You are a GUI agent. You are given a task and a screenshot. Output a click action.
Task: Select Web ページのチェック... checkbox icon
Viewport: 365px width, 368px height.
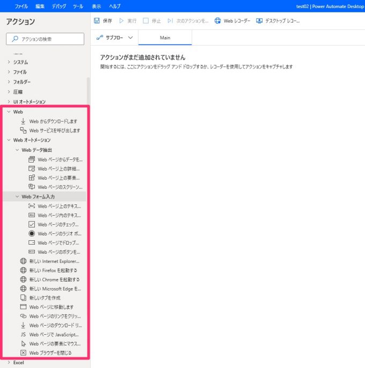32,224
